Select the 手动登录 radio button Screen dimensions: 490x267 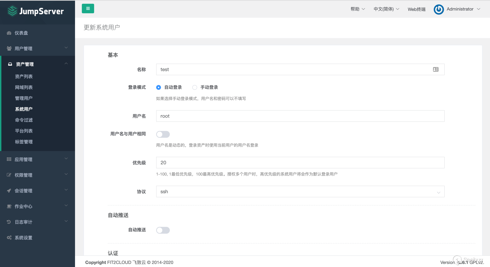[x=195, y=87]
